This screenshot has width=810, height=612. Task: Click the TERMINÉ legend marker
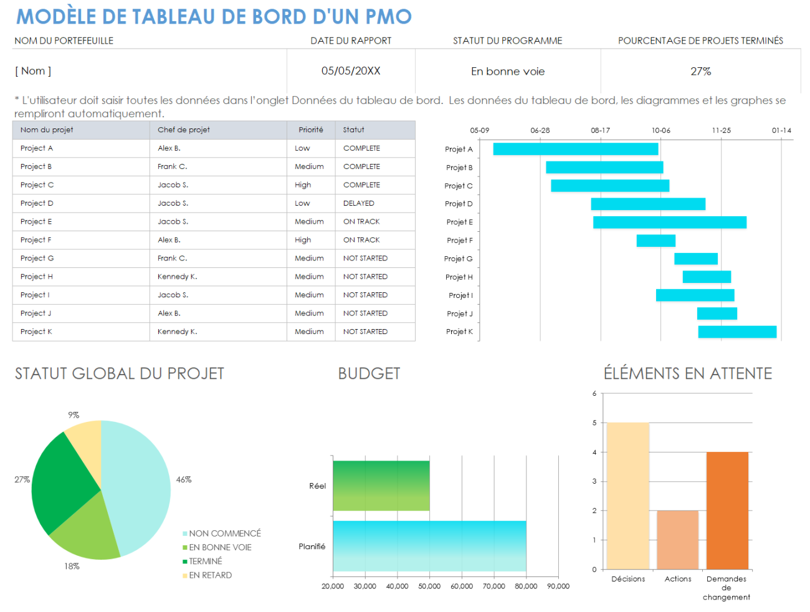tap(184, 561)
